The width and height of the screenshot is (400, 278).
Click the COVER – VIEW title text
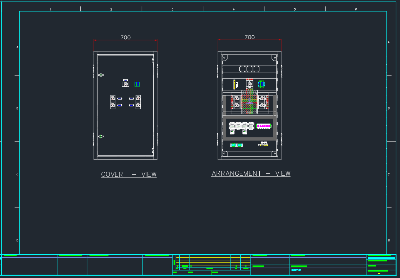point(129,174)
